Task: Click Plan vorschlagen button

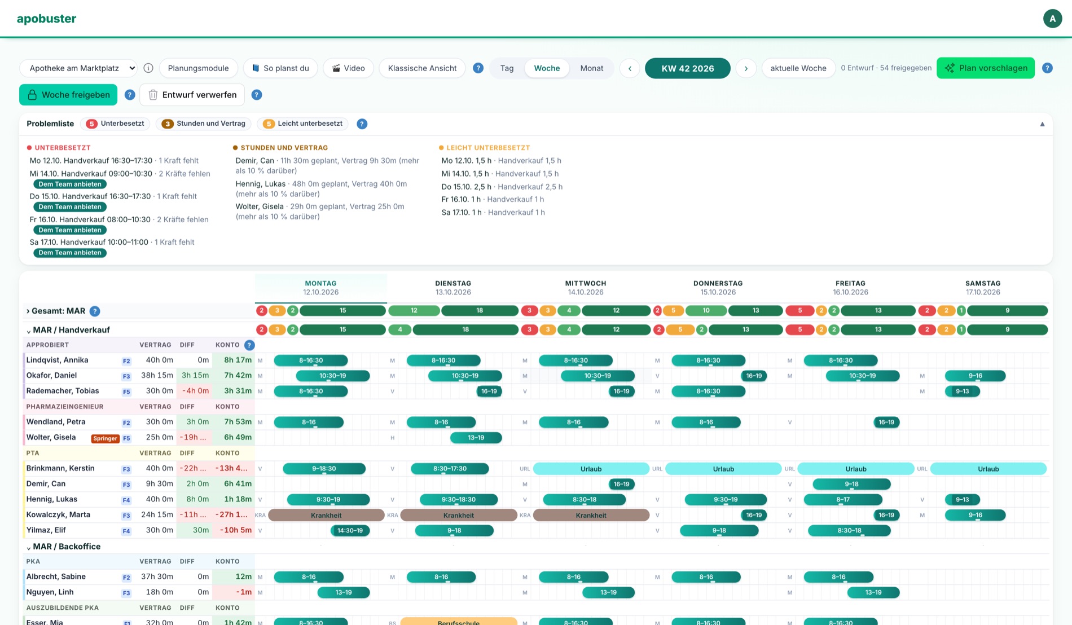Action: pyautogui.click(x=986, y=68)
